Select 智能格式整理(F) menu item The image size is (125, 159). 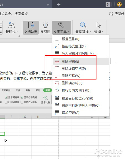point(81,46)
